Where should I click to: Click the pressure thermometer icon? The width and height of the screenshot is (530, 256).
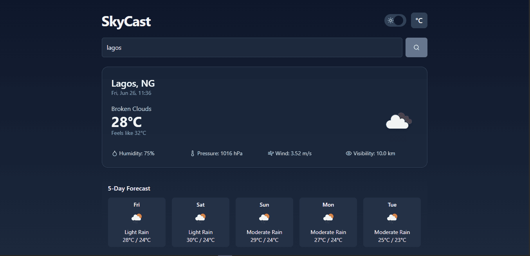(193, 154)
